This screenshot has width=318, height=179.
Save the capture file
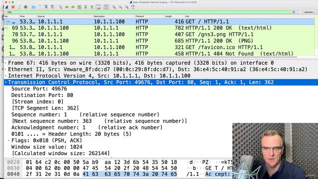(x=40, y=7)
